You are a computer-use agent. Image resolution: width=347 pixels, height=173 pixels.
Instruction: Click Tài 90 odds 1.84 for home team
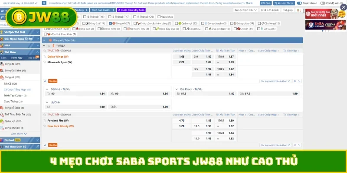[76, 93]
